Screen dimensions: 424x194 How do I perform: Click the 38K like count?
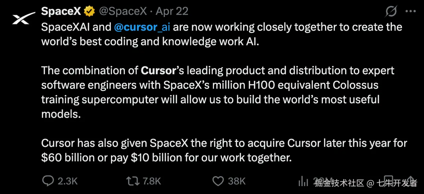237,181
